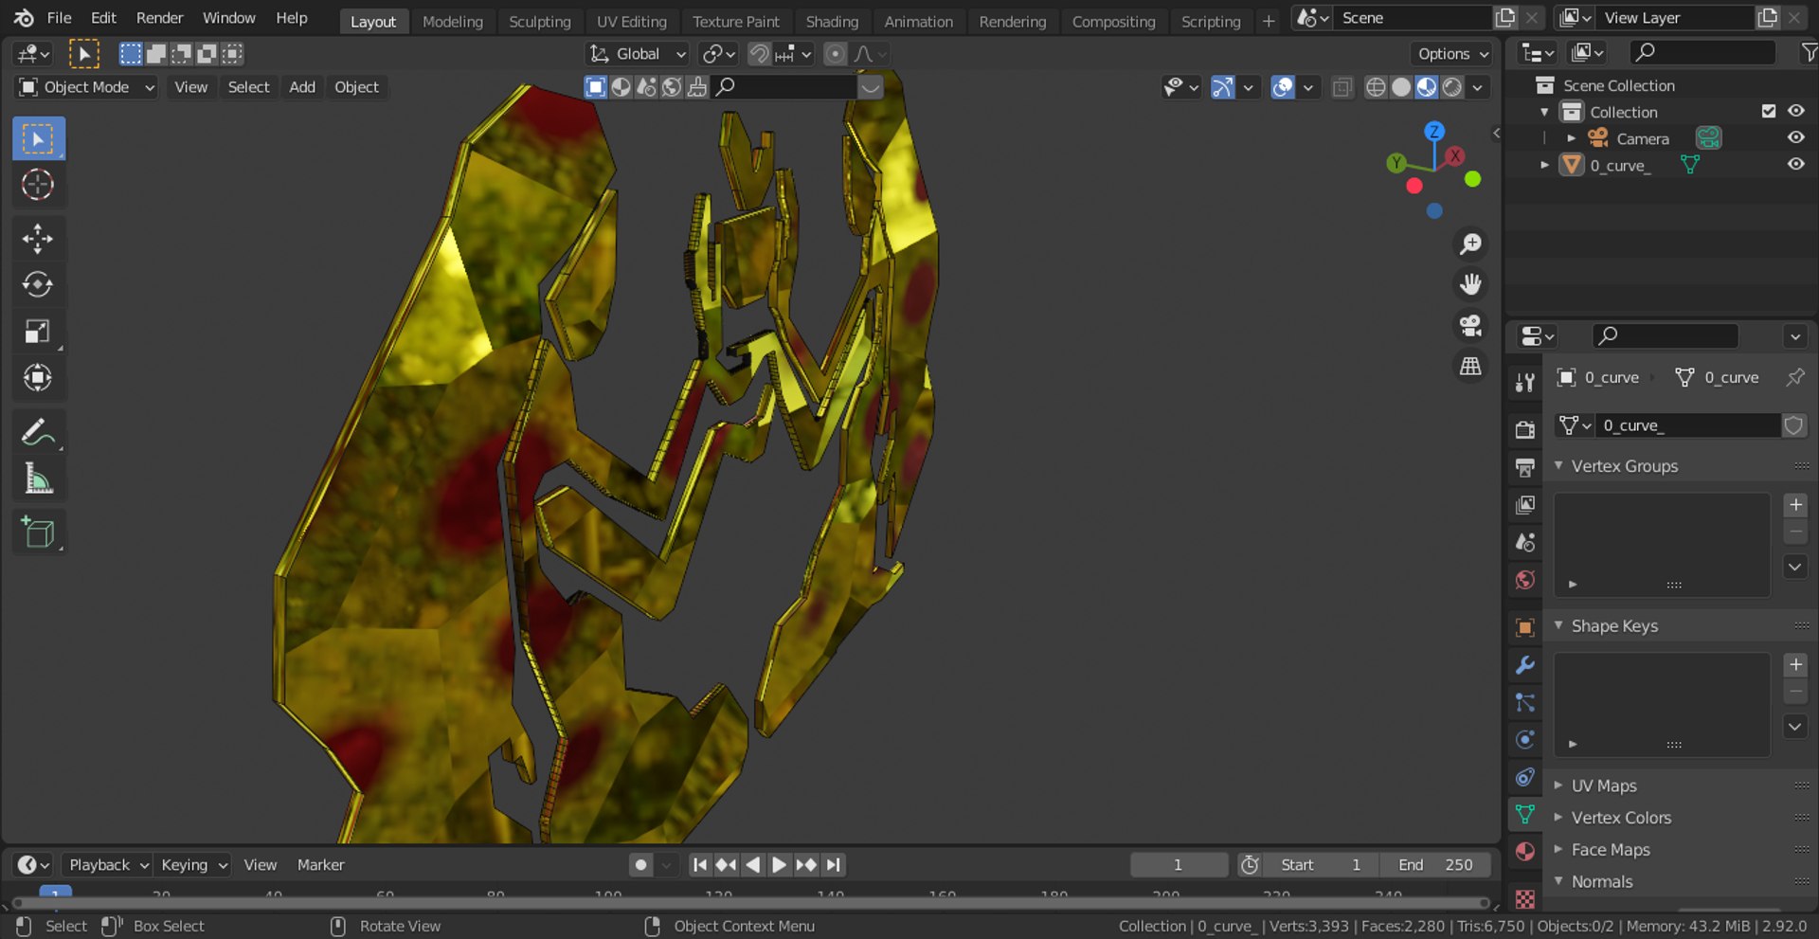
Task: Select the Measure tool
Action: point(38,479)
